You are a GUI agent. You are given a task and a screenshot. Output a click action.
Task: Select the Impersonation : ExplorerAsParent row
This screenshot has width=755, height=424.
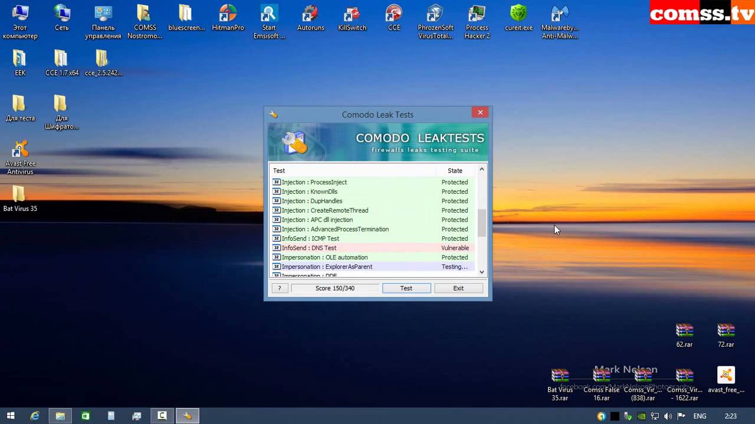pyautogui.click(x=373, y=267)
